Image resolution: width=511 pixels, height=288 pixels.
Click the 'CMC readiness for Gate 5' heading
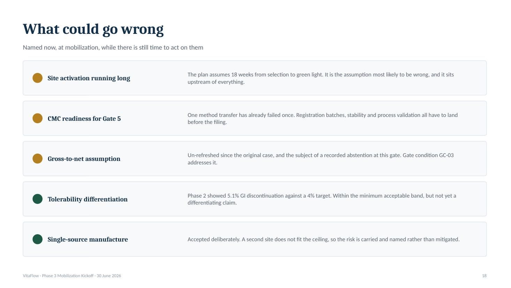84,119
